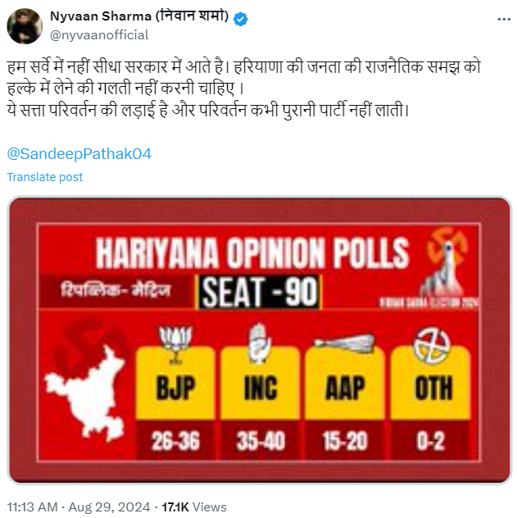
Task: Click the INC hand symbol in the image
Action: [261, 341]
